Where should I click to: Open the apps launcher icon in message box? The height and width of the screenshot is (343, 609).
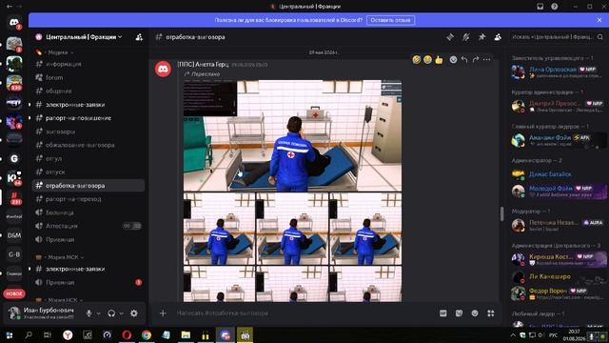[x=491, y=313]
